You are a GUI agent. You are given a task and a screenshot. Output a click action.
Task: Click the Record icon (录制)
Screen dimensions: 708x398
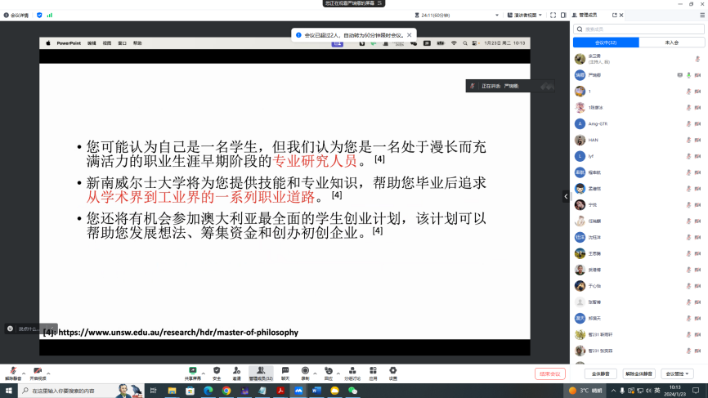point(305,372)
